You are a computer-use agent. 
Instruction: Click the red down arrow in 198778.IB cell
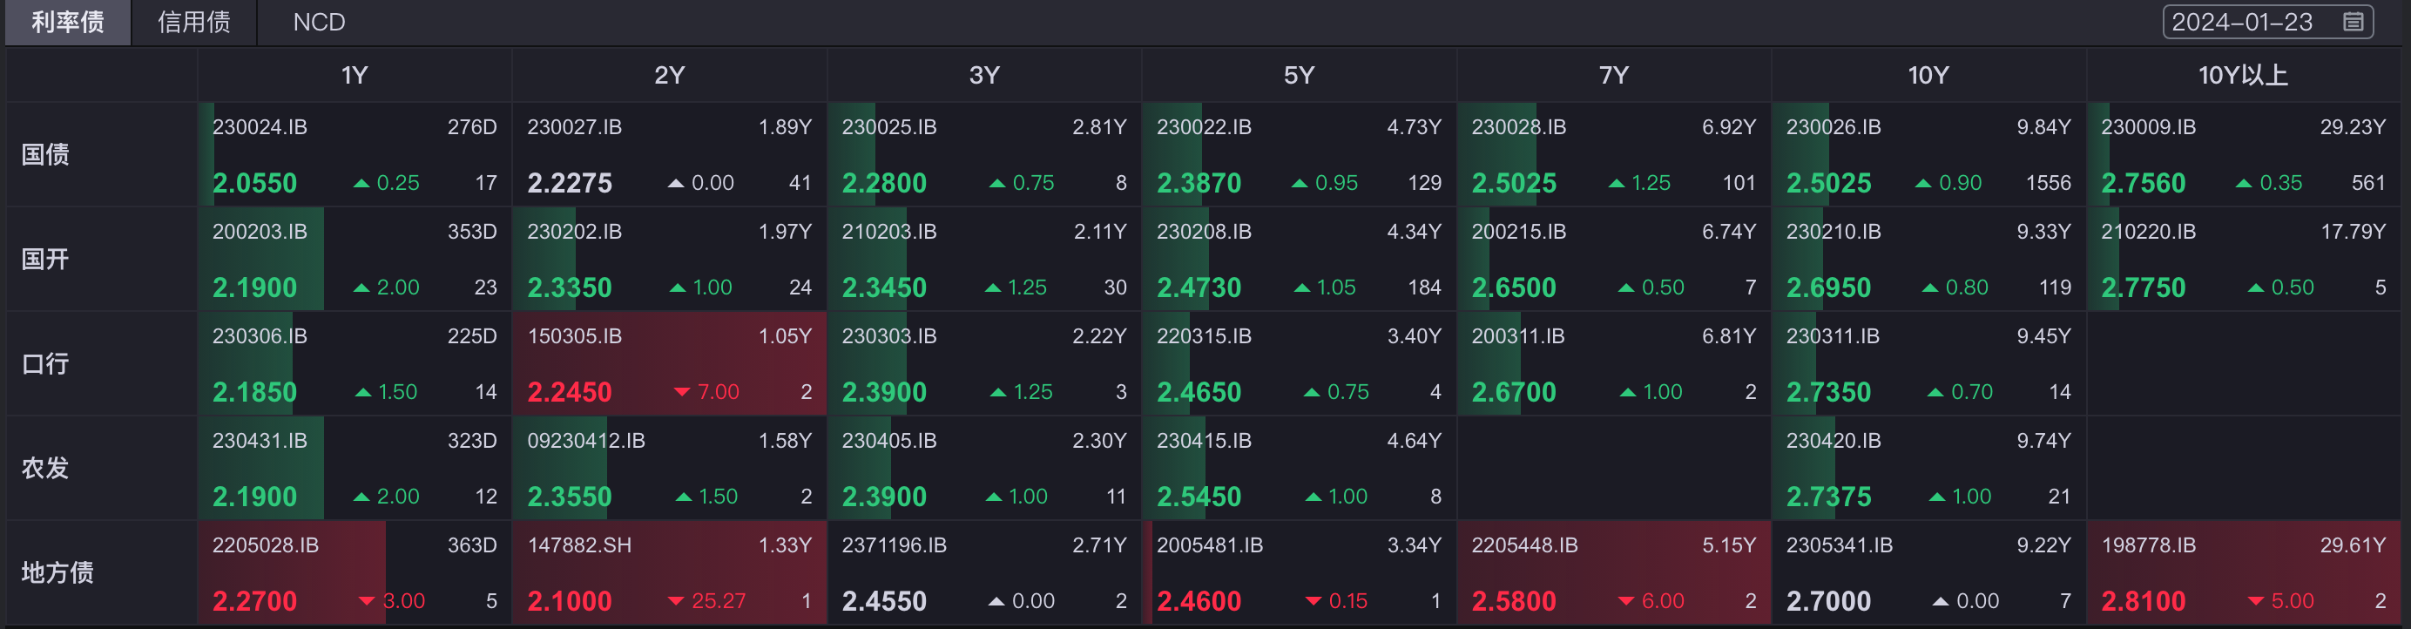(2256, 601)
